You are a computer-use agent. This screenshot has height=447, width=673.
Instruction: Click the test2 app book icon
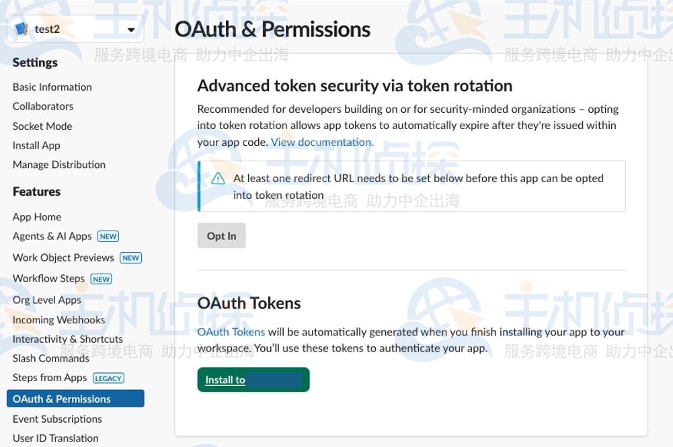[x=22, y=29]
